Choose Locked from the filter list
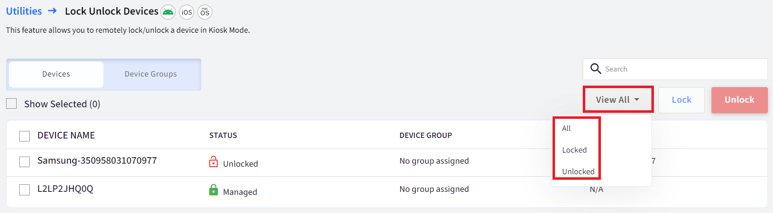Viewport: 773px width, 213px height. click(x=574, y=150)
